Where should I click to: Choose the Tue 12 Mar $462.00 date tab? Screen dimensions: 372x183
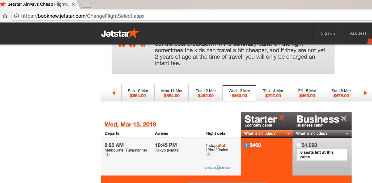[x=206, y=93]
